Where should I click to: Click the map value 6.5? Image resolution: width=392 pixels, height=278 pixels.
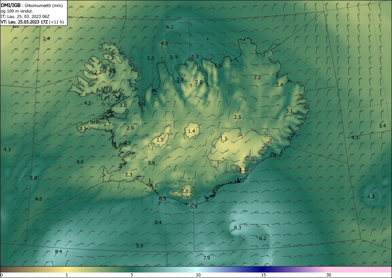pyautogui.click(x=162, y=198)
